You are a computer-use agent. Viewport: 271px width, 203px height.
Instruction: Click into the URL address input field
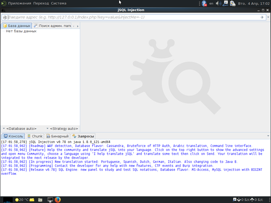(130, 17)
